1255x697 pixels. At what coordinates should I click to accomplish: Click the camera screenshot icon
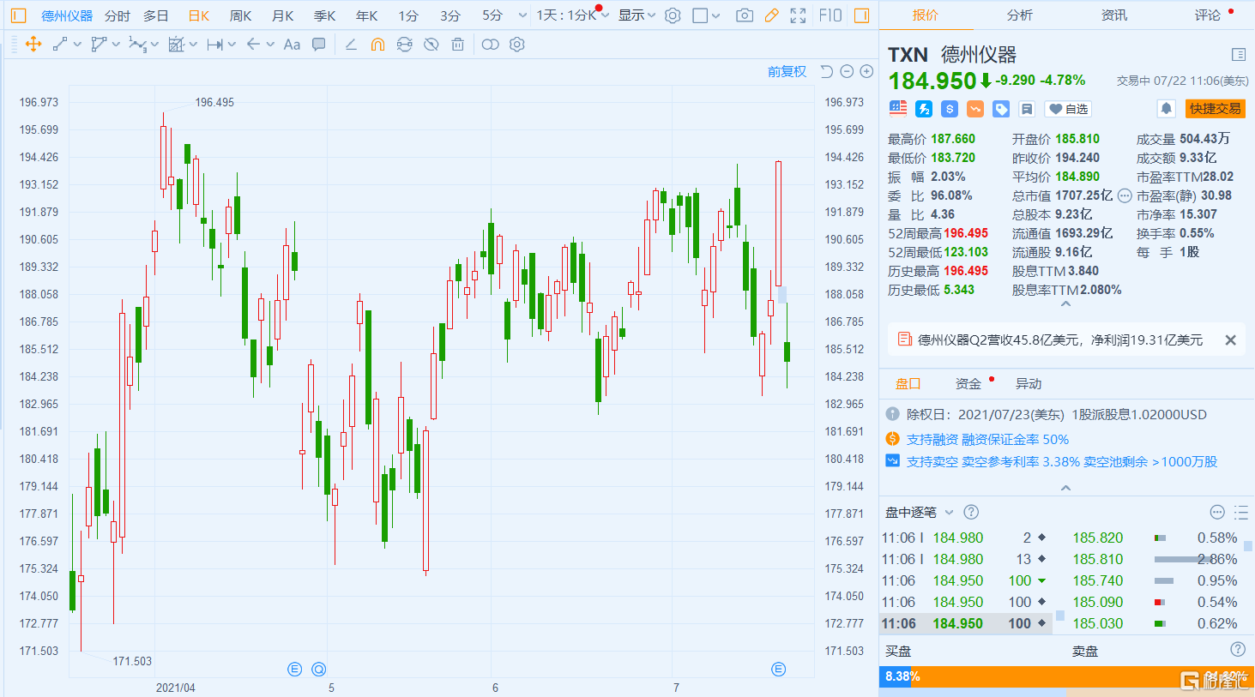[745, 15]
